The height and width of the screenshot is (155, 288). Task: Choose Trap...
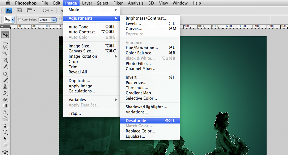(91, 113)
